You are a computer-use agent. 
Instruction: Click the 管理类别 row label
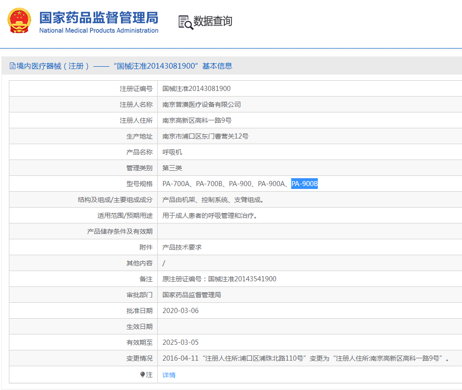[x=140, y=168]
